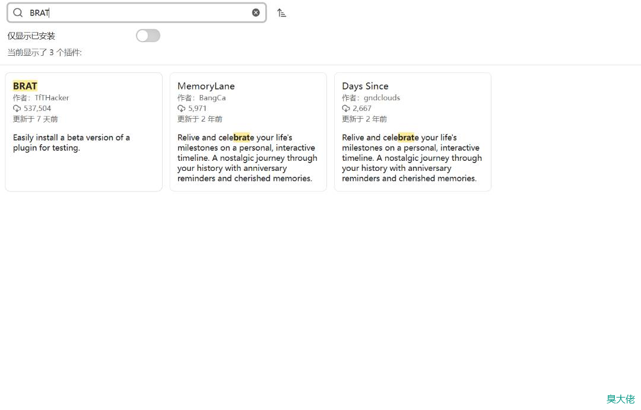Focus the plugin search input field
The width and height of the screenshot is (641, 410).
click(137, 12)
